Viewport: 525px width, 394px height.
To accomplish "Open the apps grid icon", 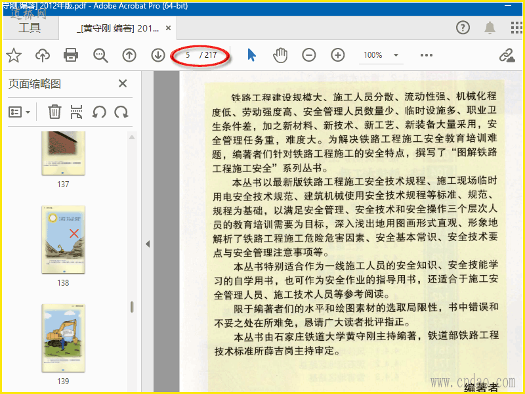I will coord(516,28).
